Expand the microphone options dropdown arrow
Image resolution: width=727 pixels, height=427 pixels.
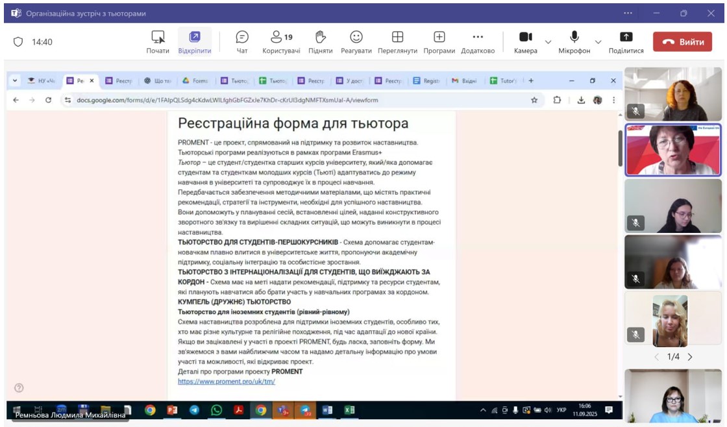[598, 42]
